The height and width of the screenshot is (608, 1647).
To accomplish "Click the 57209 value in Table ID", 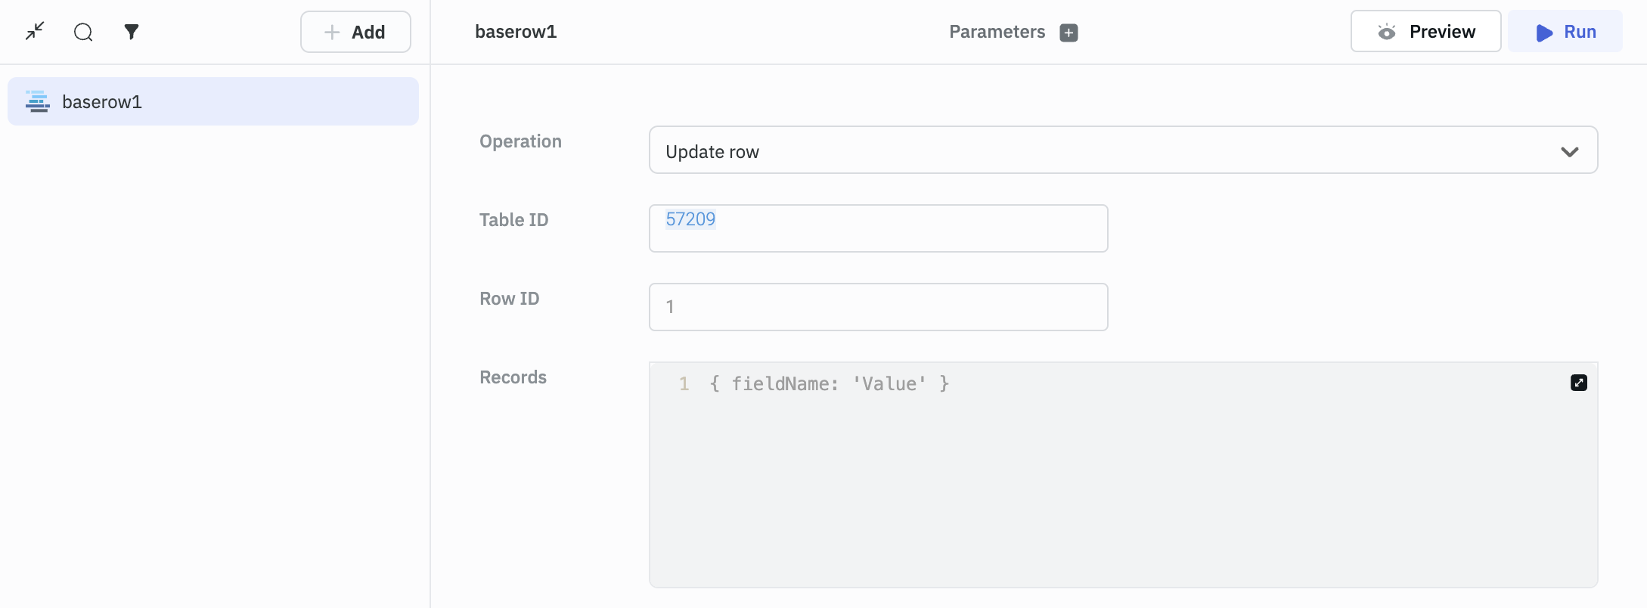I will (690, 219).
